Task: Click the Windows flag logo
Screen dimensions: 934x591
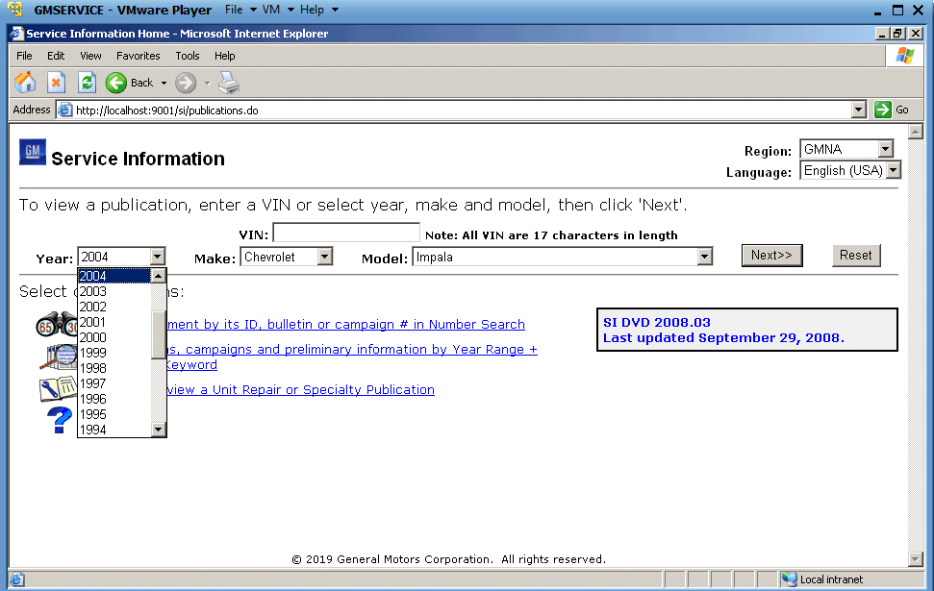Action: tap(904, 56)
